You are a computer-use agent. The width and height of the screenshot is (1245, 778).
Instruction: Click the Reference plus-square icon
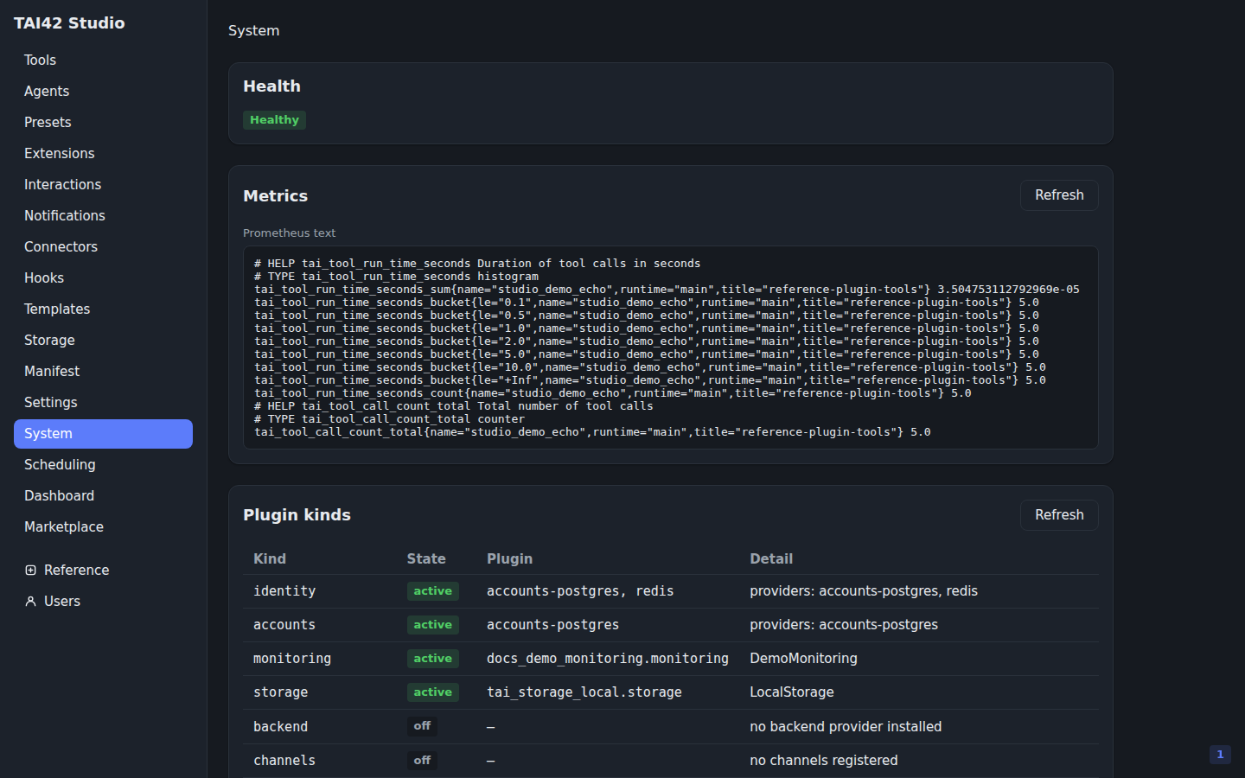(30, 571)
